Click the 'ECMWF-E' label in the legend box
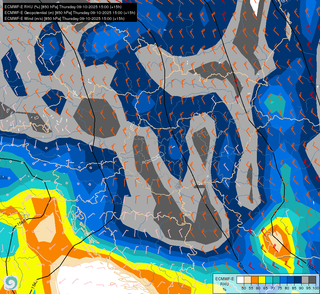 (225, 279)
